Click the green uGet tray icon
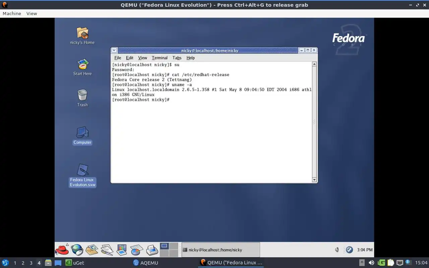This screenshot has width=429, height=268. click(x=381, y=263)
